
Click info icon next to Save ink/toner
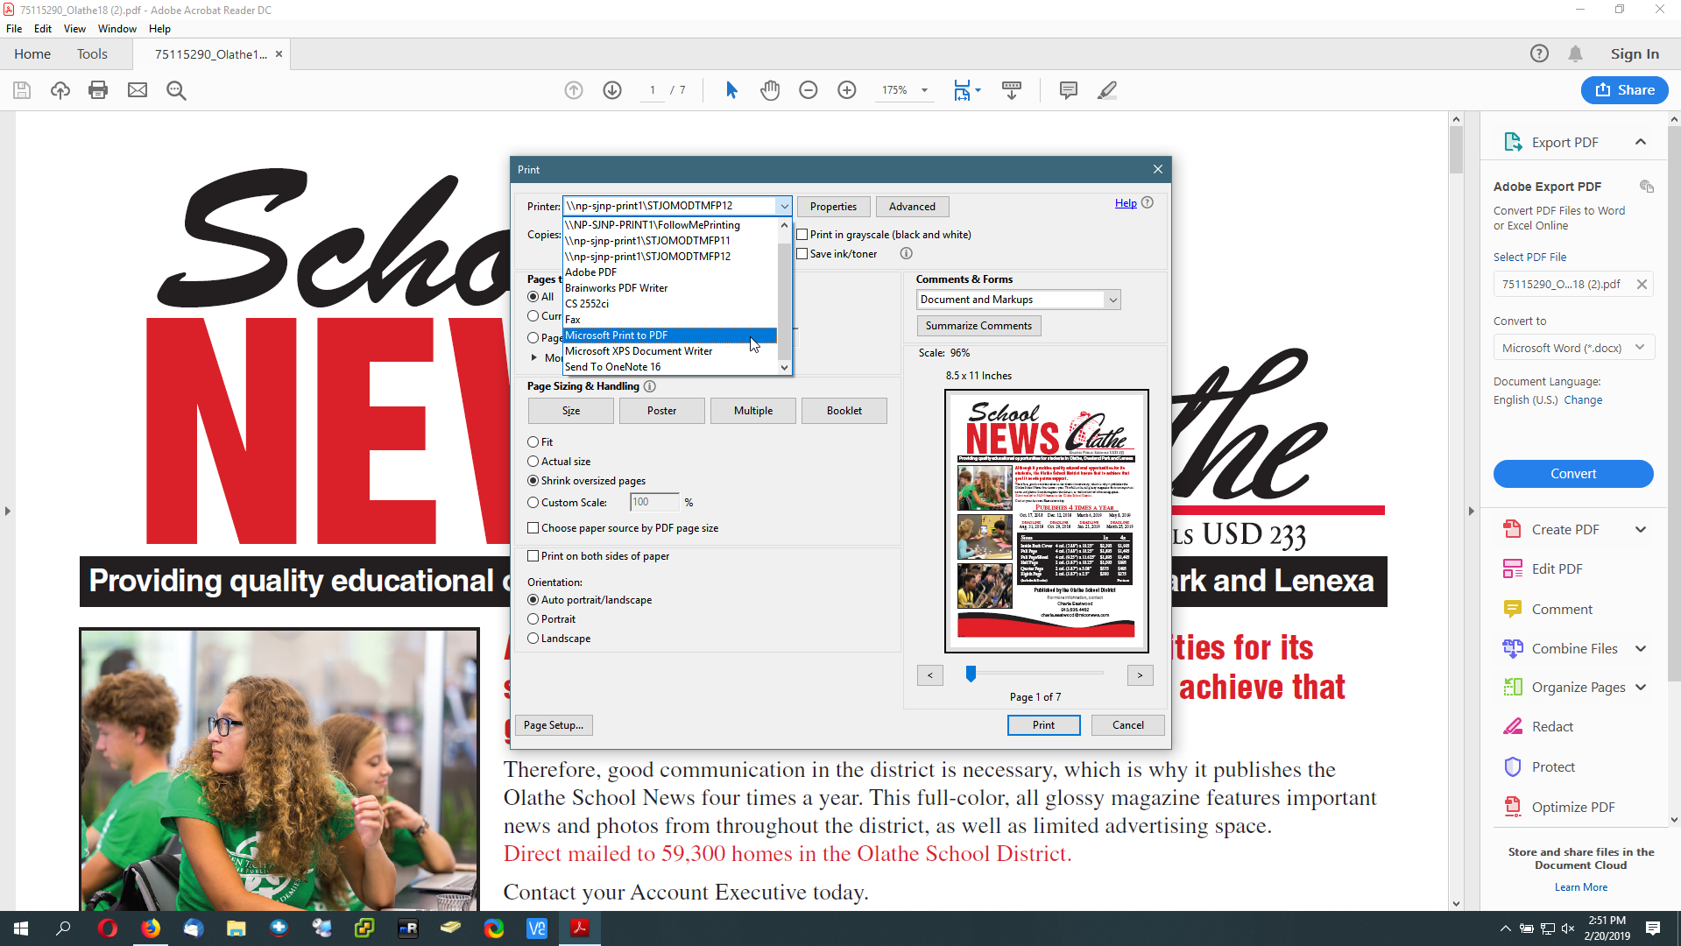[907, 254]
